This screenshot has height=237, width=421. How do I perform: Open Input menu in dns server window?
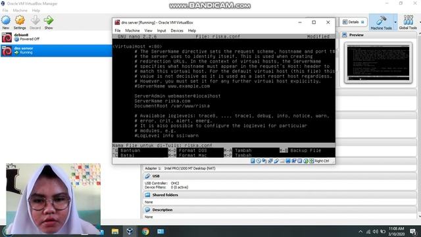(161, 31)
